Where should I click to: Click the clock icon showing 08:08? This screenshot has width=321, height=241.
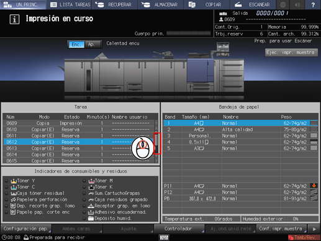click(x=4, y=237)
